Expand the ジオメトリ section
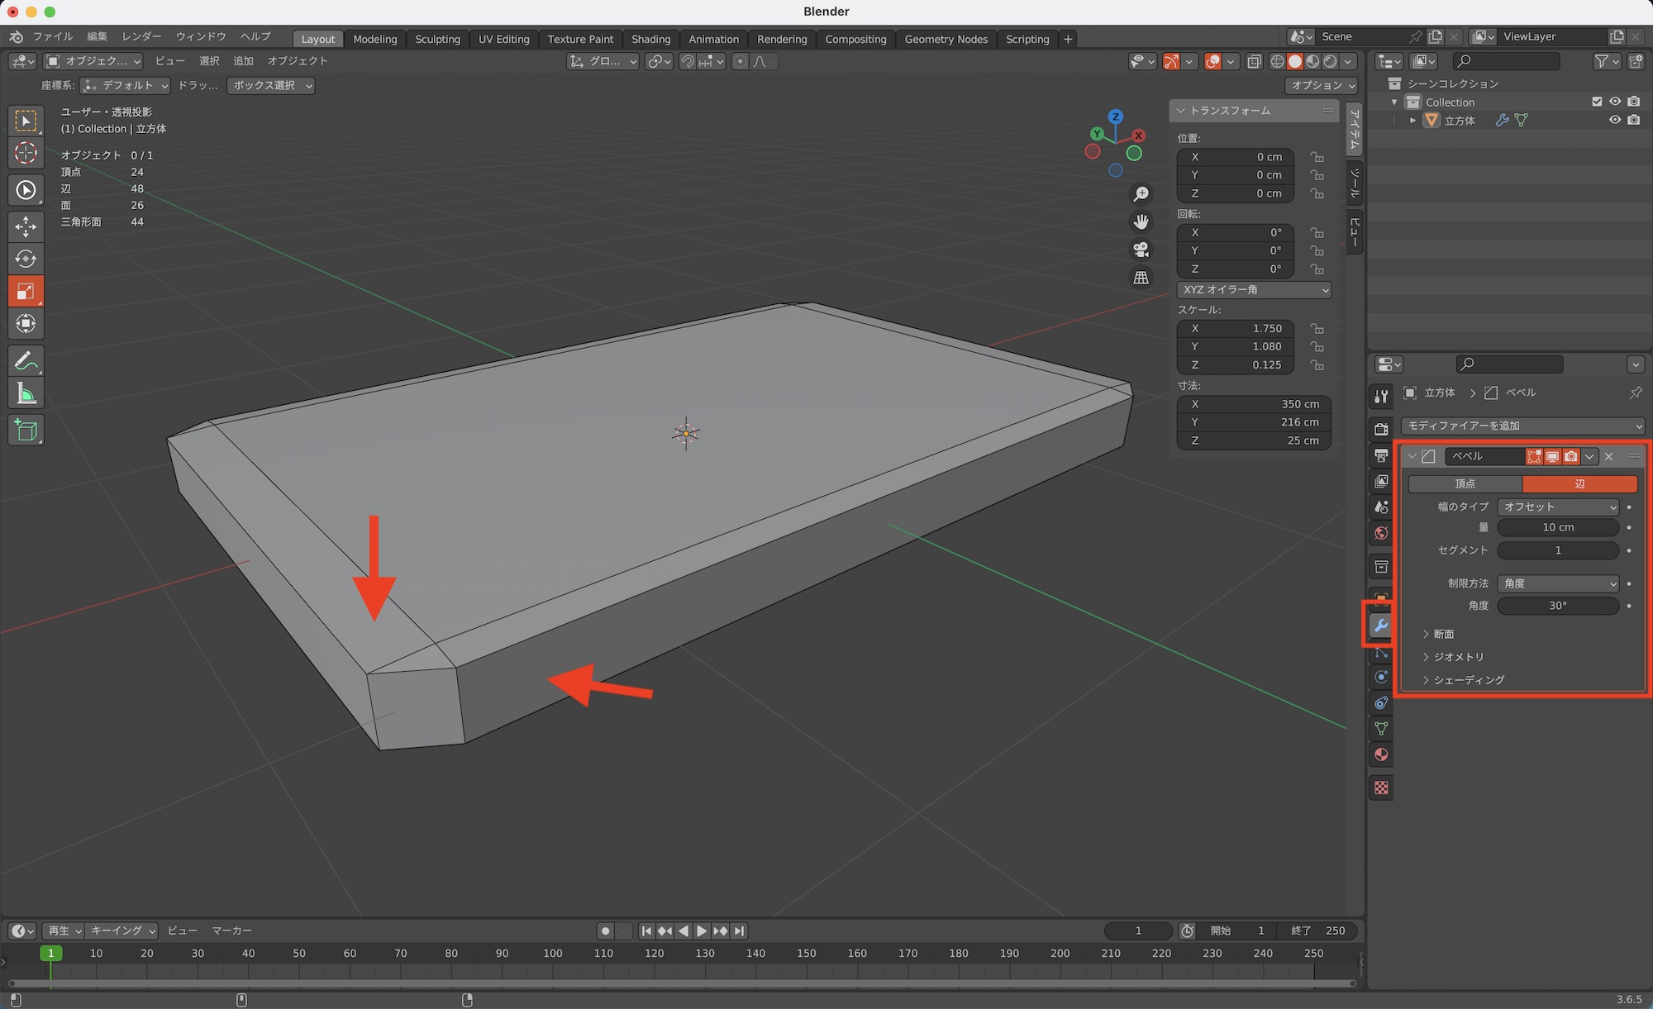1653x1009 pixels. pyautogui.click(x=1458, y=657)
